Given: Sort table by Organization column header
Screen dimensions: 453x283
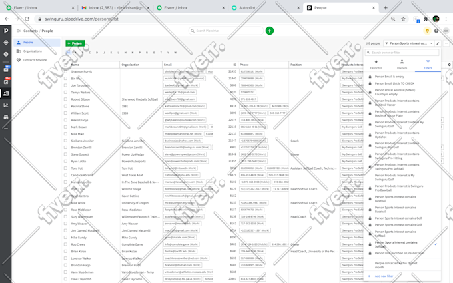Looking at the screenshot, I should click(x=131, y=65).
